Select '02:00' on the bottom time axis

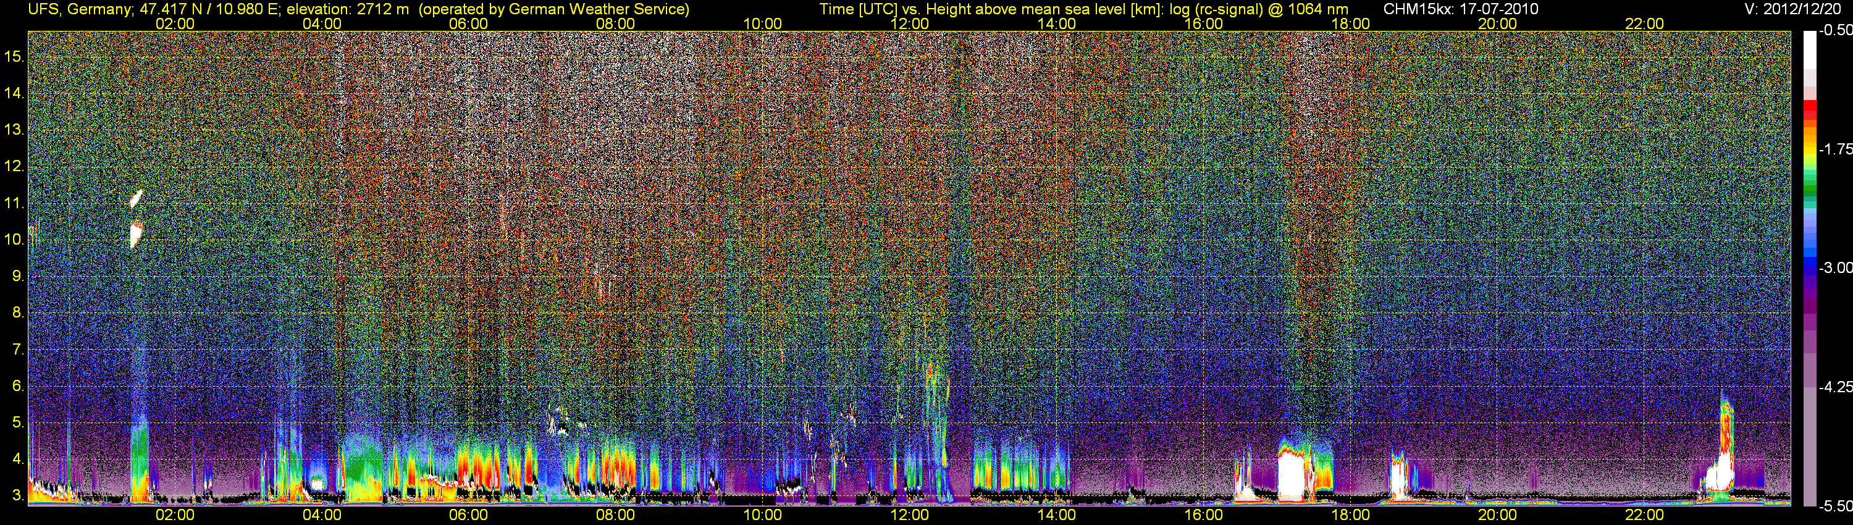(x=175, y=515)
